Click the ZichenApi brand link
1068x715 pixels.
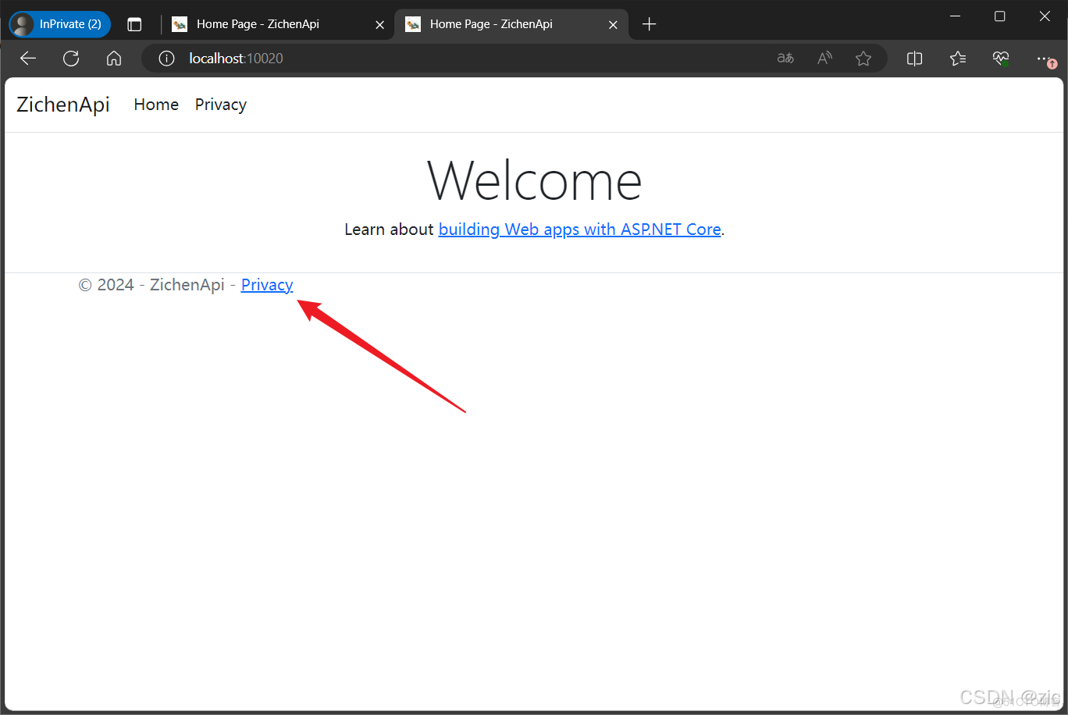[63, 105]
